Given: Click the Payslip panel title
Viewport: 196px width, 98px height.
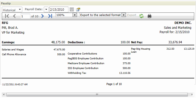Looking at the screenshot, I should pos(6,3).
